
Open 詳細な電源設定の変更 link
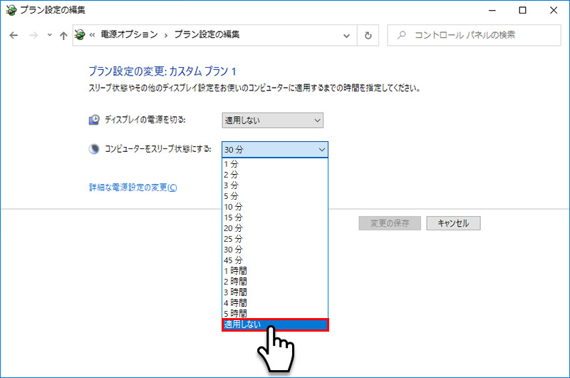tap(133, 188)
